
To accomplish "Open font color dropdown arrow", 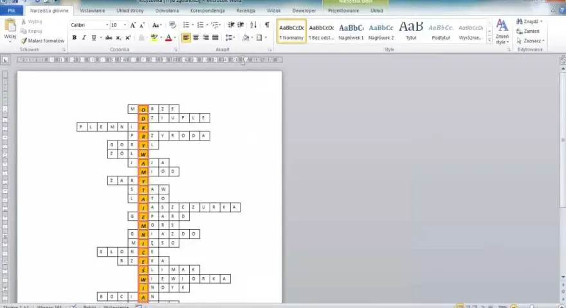I will tap(175, 37).
